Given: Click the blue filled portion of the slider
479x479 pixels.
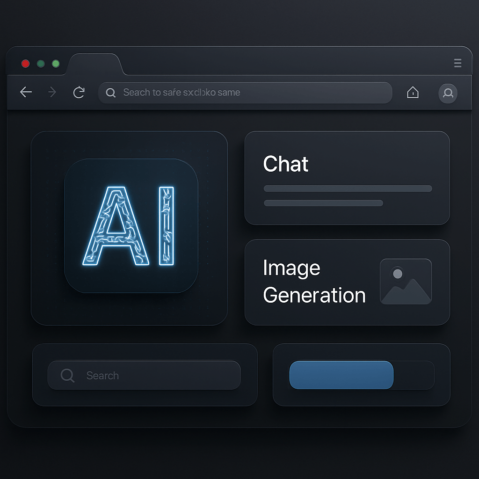Looking at the screenshot, I should tap(341, 375).
